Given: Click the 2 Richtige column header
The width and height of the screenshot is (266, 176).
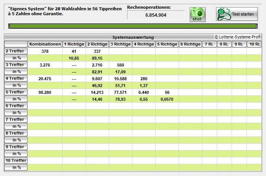Looking at the screenshot, I should [x=97, y=44].
